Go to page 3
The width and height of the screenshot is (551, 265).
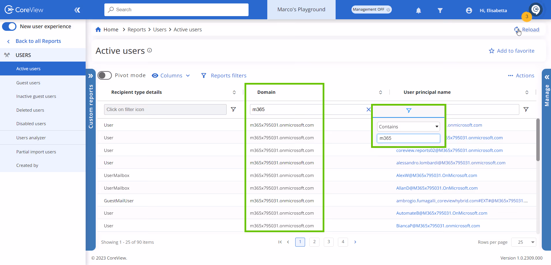click(329, 242)
